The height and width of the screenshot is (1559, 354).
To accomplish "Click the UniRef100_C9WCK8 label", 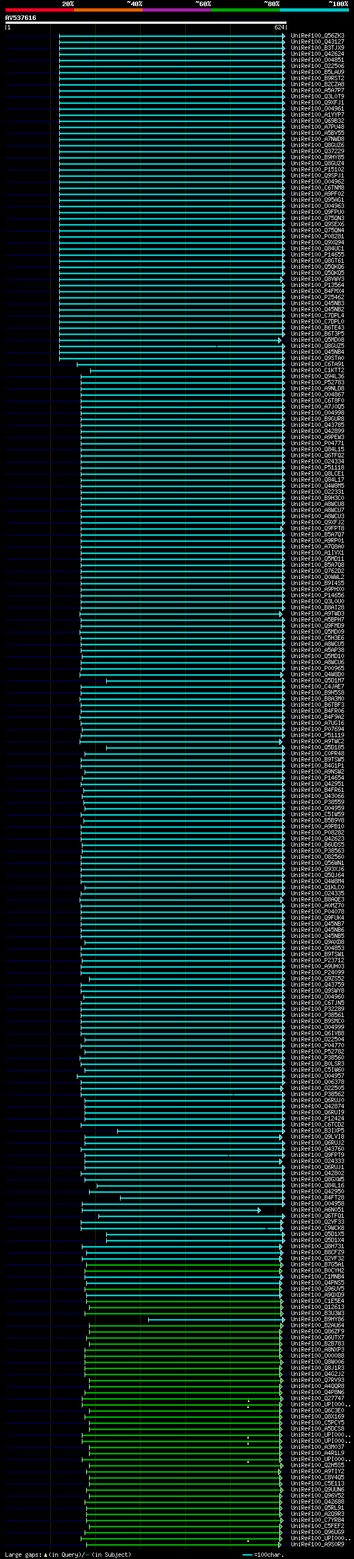I will click(317, 1228).
